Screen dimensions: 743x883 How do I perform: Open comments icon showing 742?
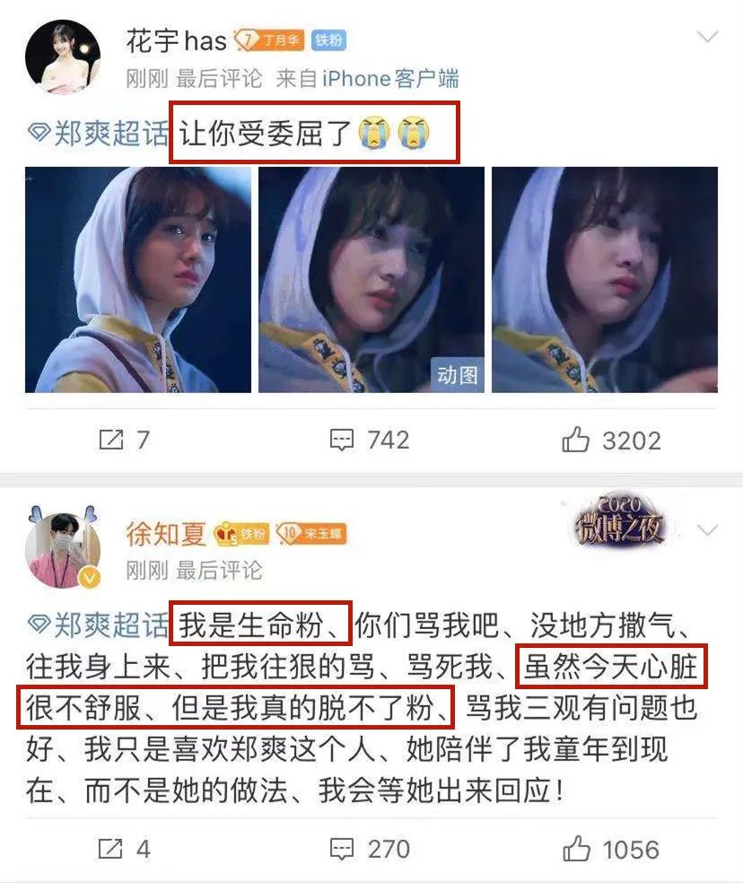point(341,441)
